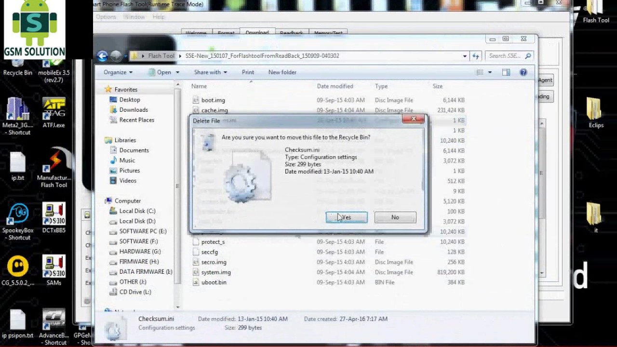Viewport: 617px width, 347px height.
Task: Open Local Disk (C:) drive
Action: [137, 211]
